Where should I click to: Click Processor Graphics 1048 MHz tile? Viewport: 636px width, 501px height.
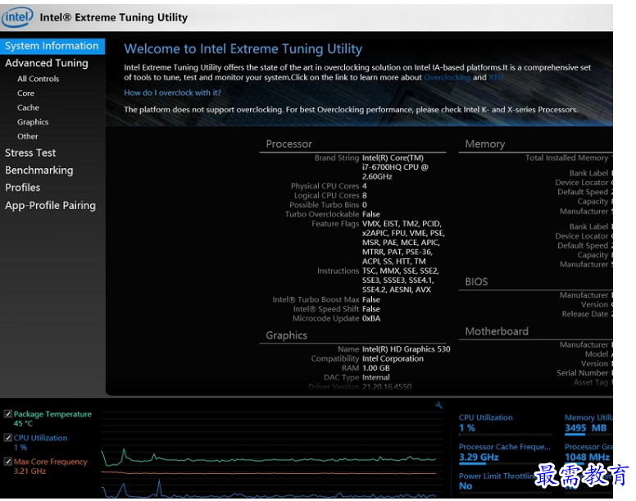click(x=588, y=452)
